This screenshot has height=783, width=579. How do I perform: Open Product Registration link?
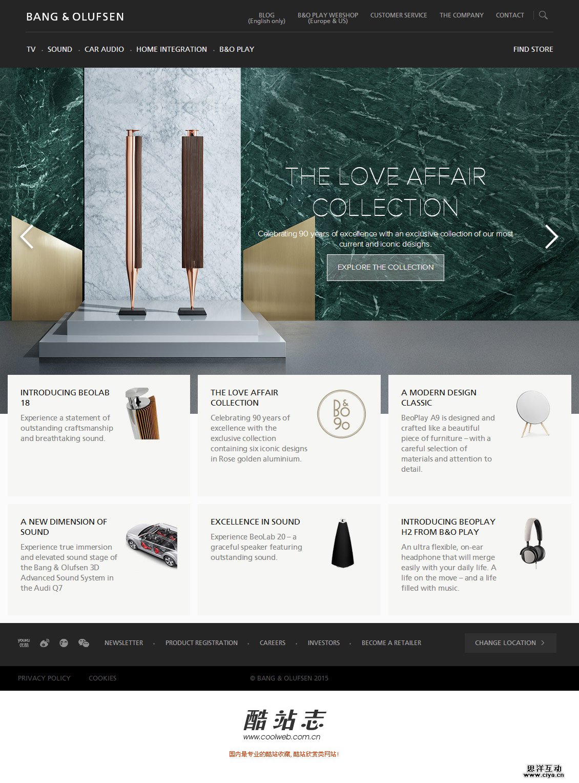pos(201,643)
